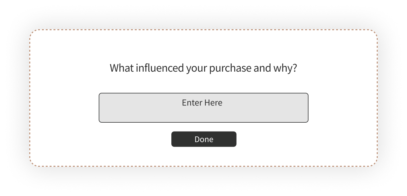The image size is (407, 196).
Task: Click the center of the Enter Here field
Action: click(203, 107)
